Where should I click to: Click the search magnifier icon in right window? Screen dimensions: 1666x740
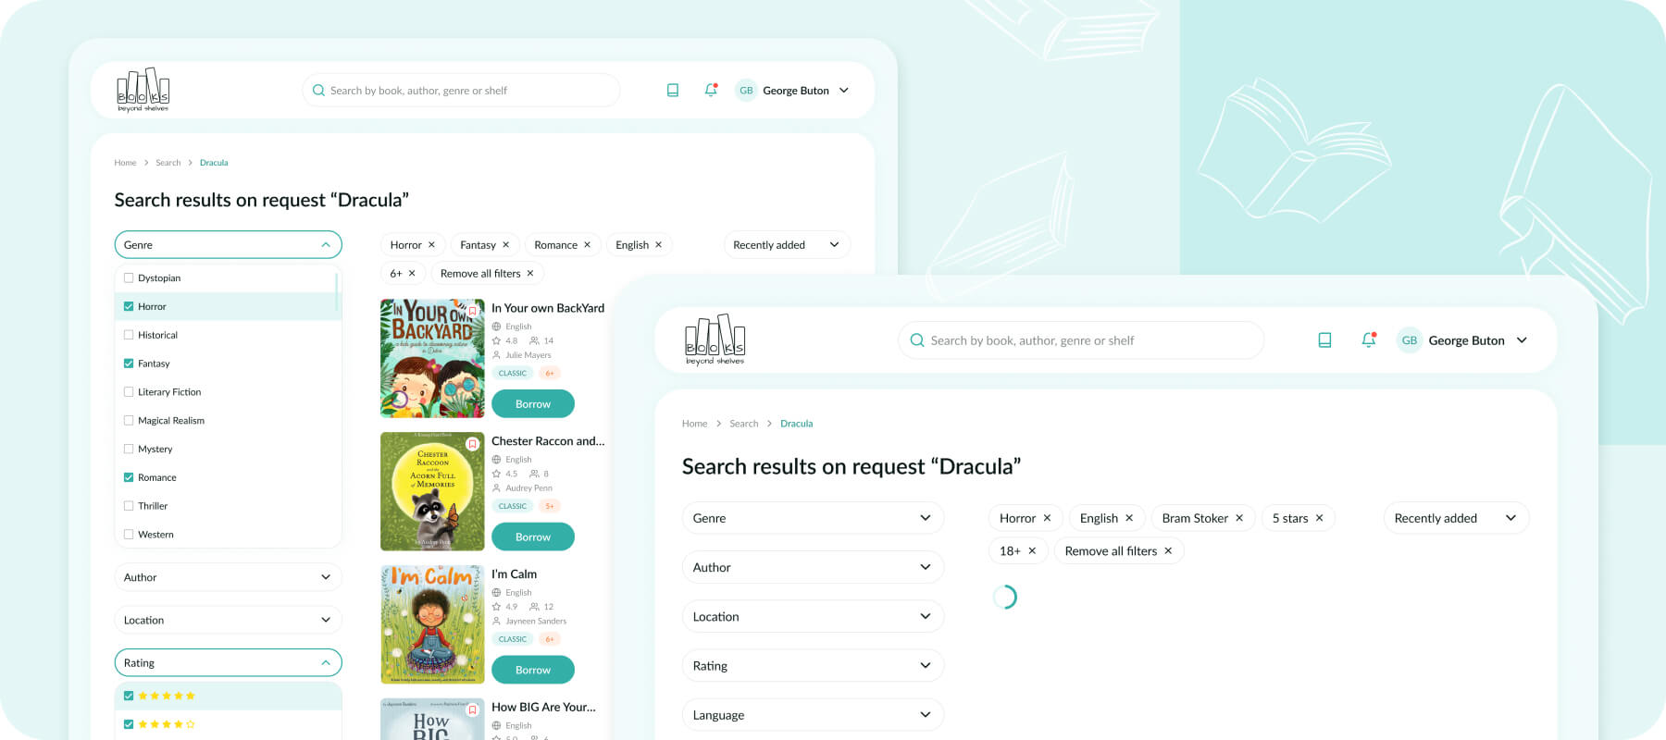(917, 340)
